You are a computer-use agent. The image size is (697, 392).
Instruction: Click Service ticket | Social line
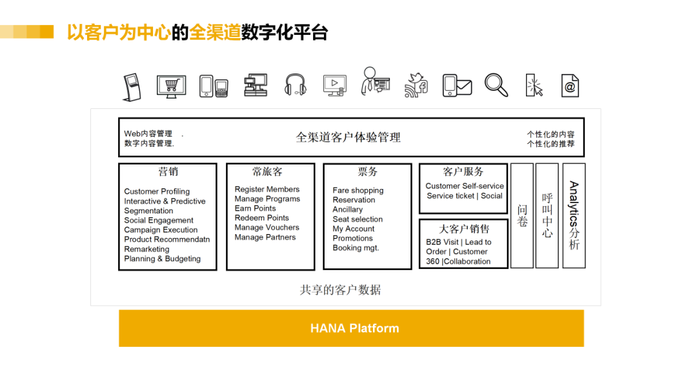pyautogui.click(x=465, y=196)
